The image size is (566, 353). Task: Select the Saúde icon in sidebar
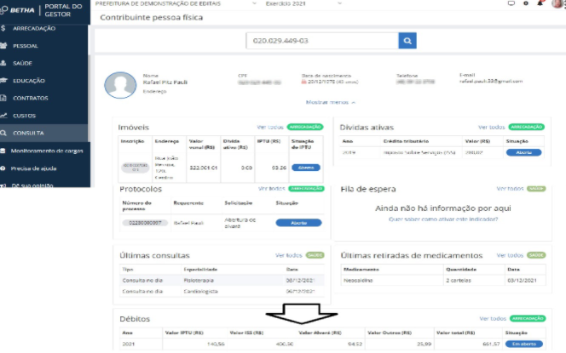6,63
